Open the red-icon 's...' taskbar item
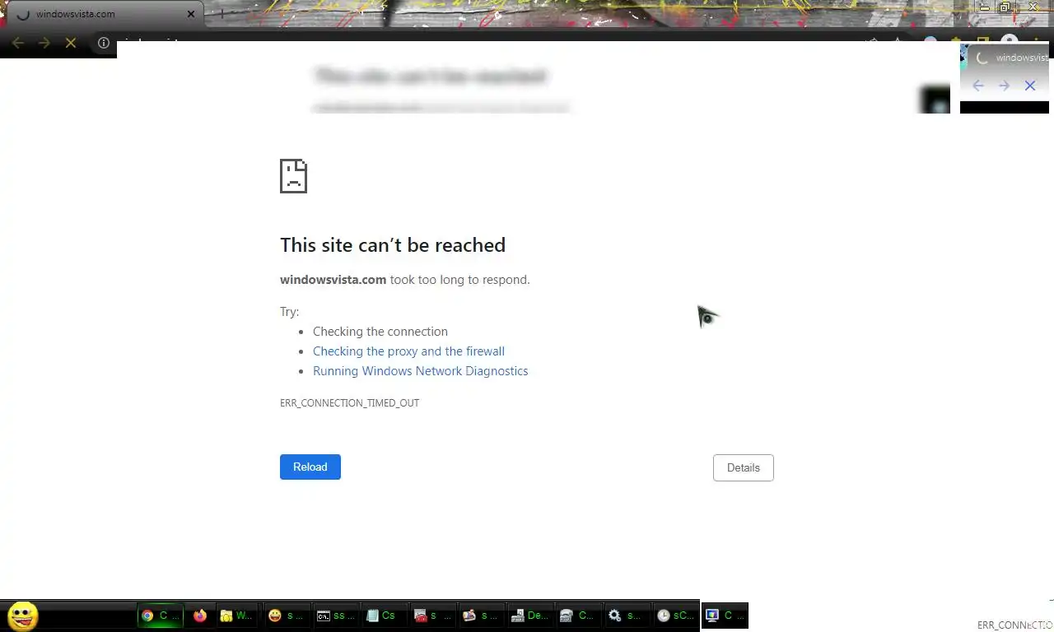Viewport: 1054px width, 632px height. (431, 616)
